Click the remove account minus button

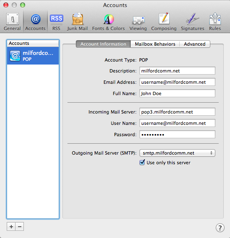tap(20, 227)
